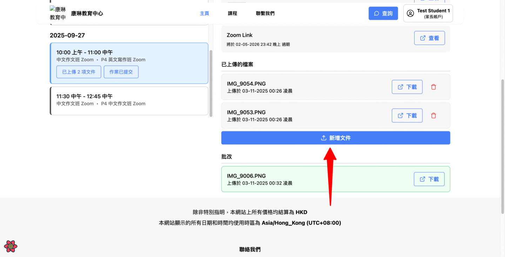
Task: Select the 11:30 上午 - 12:45 中午 class
Action: (129, 100)
